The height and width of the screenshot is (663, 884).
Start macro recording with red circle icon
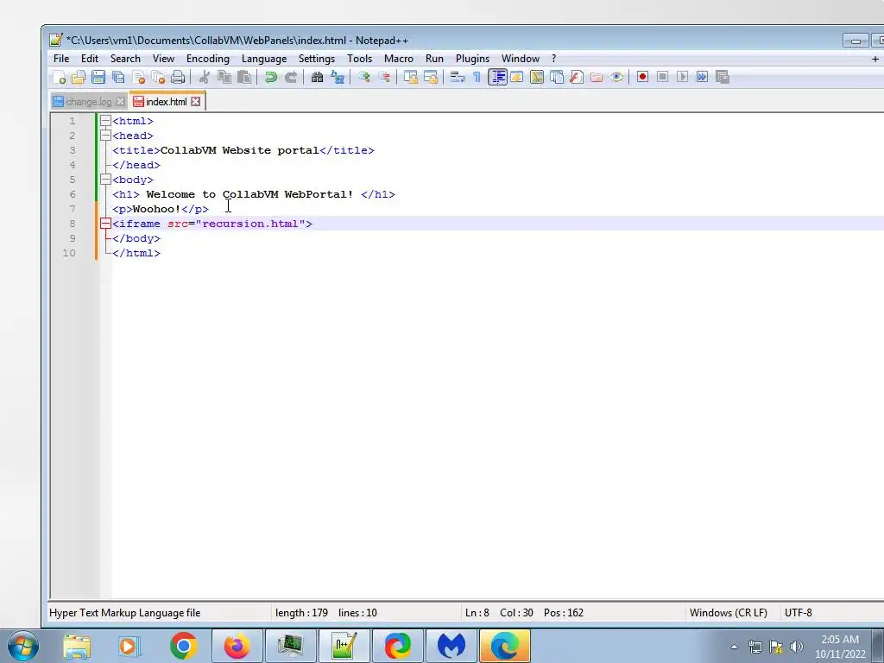pyautogui.click(x=642, y=77)
